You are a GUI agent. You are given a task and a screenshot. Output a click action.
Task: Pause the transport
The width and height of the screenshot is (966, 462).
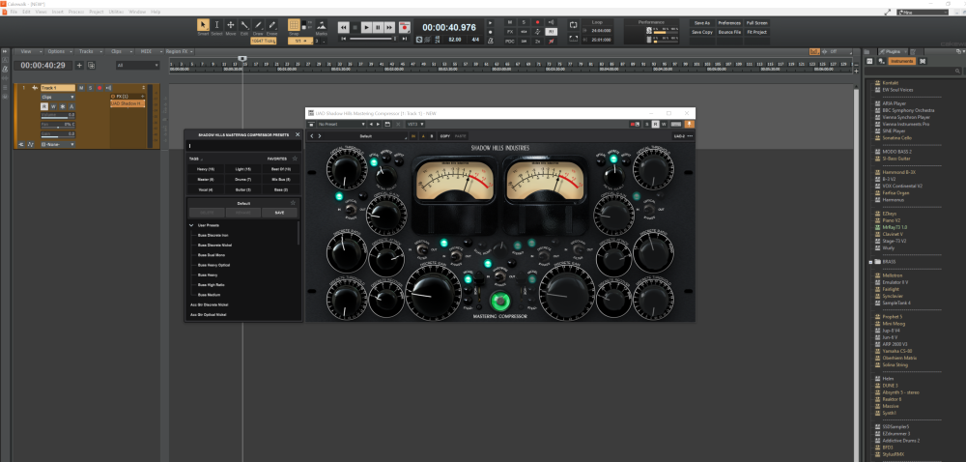(x=379, y=27)
